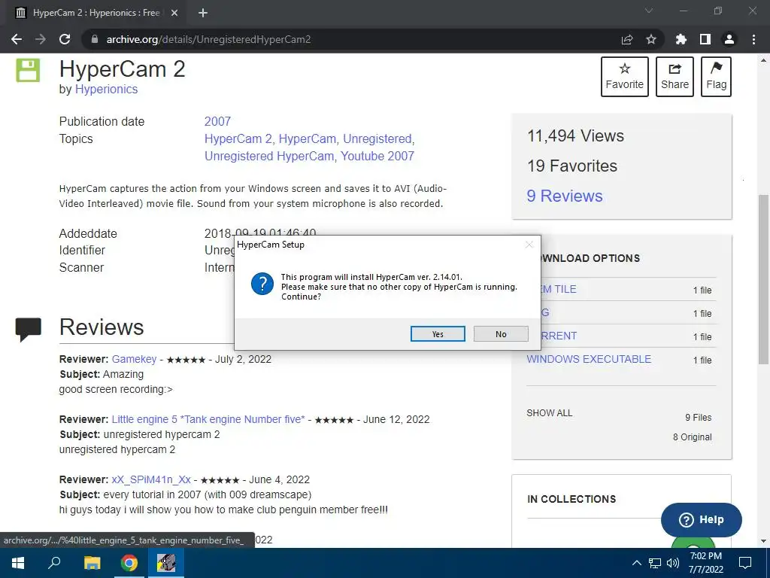Open reviewer xX_SPiM41n_Xx profile link

(x=151, y=479)
